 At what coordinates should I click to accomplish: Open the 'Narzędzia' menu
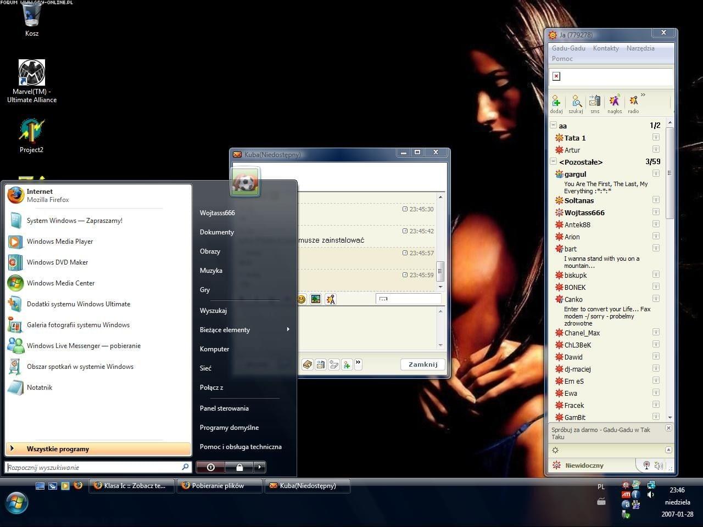click(640, 48)
